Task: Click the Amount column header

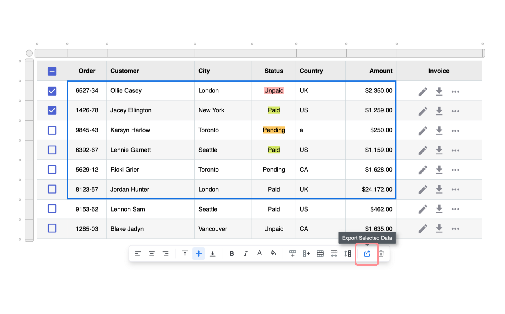Action: (x=381, y=71)
